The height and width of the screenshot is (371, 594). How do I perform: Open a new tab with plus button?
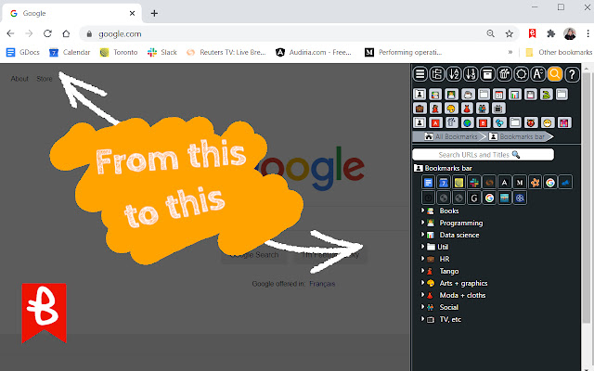[154, 13]
